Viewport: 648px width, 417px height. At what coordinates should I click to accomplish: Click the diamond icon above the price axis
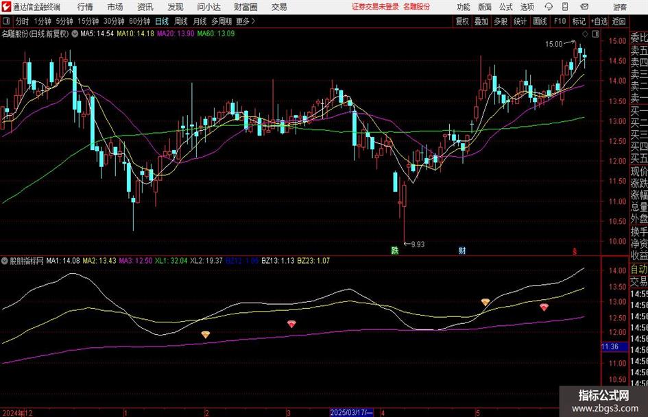tap(585, 34)
